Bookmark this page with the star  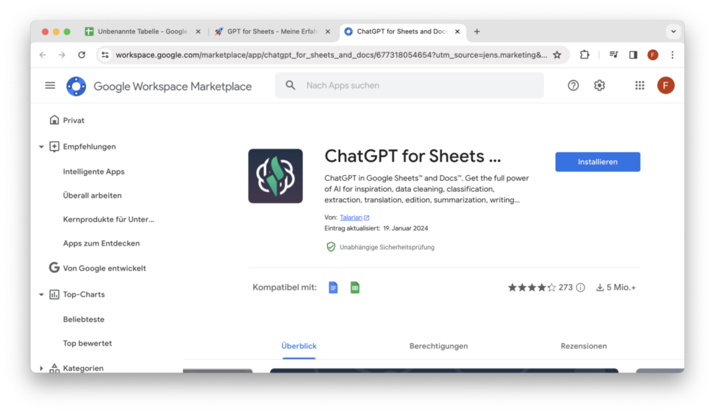point(557,54)
